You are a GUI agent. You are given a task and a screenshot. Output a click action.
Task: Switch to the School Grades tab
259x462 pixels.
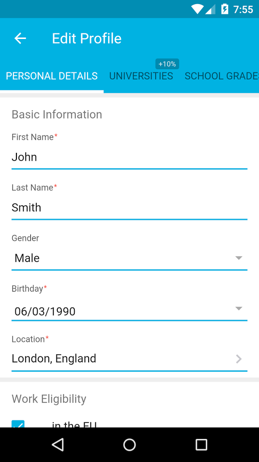[222, 76]
